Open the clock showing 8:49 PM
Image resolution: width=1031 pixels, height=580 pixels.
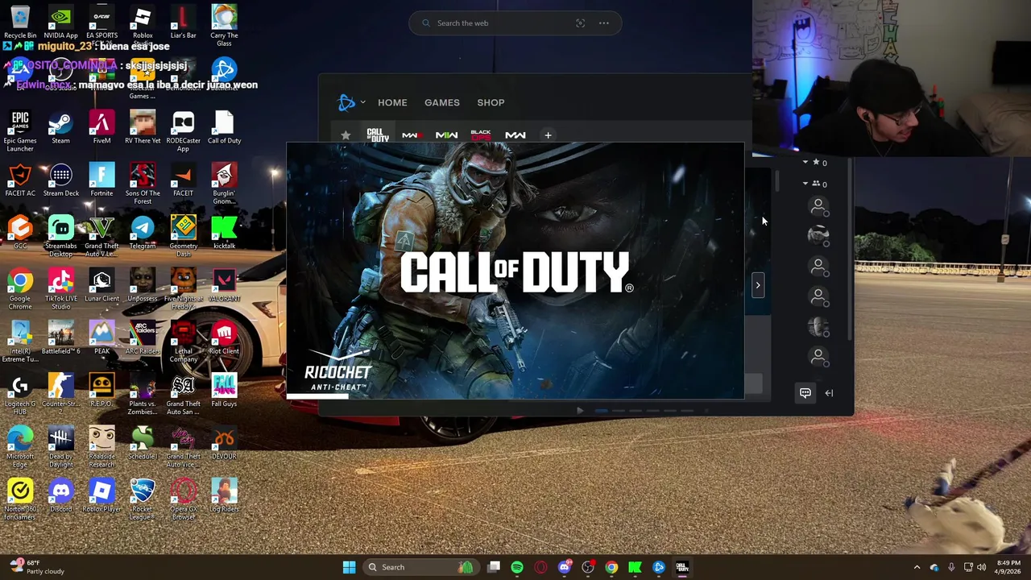(1008, 567)
